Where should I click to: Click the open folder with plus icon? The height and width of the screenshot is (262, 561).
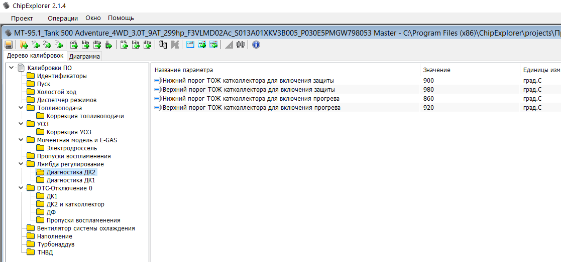[x=24, y=45]
